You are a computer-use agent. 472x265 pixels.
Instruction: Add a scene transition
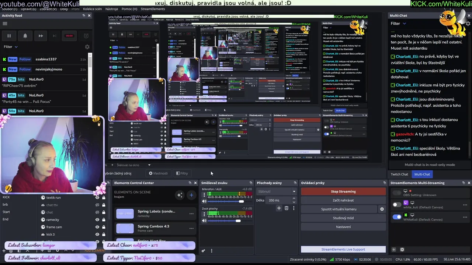[279, 208]
